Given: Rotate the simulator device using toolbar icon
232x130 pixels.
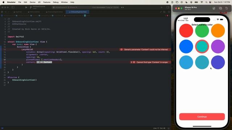Looking at the screenshot, I should pos(227,8).
